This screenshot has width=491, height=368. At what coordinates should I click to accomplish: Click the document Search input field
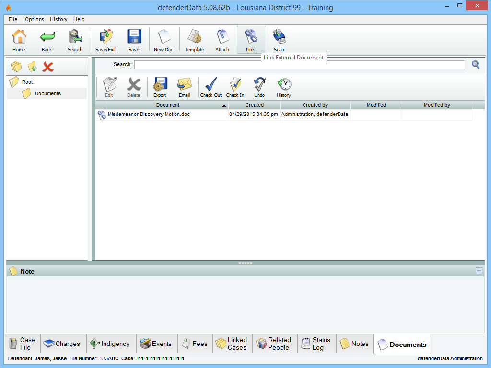pyautogui.click(x=299, y=65)
